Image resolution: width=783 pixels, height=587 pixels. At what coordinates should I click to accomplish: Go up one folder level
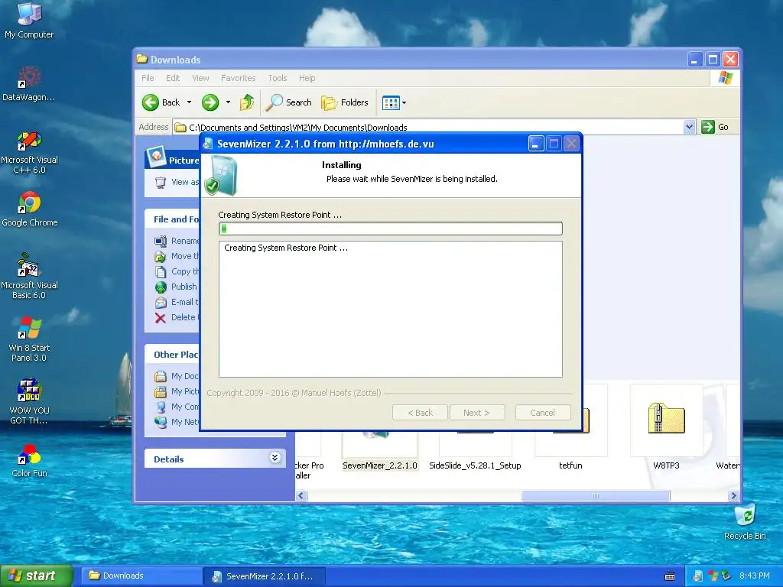tap(247, 102)
